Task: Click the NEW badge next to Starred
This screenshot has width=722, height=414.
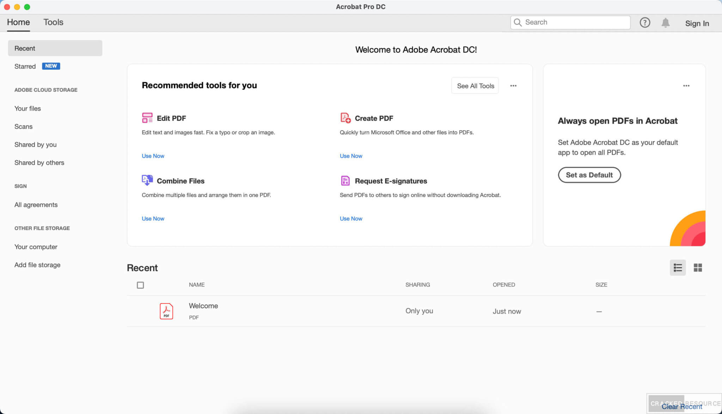Action: click(x=51, y=66)
